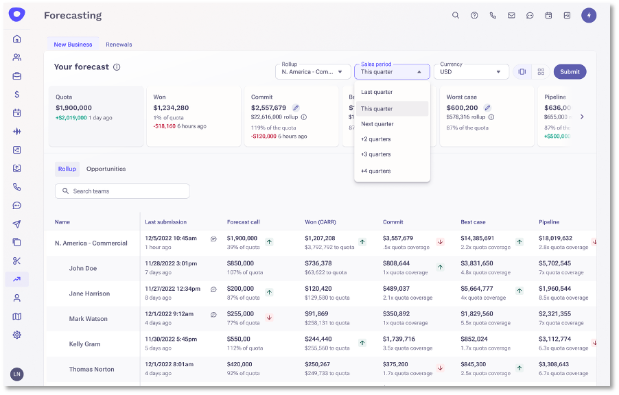Click the Quota summary card
This screenshot has height=395, width=619.
[x=96, y=117]
